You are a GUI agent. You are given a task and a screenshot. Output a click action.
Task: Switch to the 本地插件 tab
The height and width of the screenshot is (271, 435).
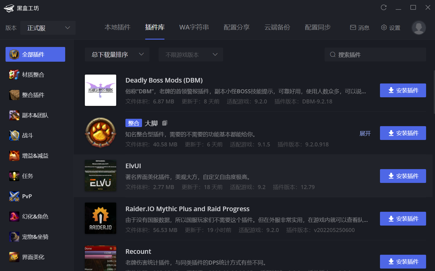[x=117, y=27]
